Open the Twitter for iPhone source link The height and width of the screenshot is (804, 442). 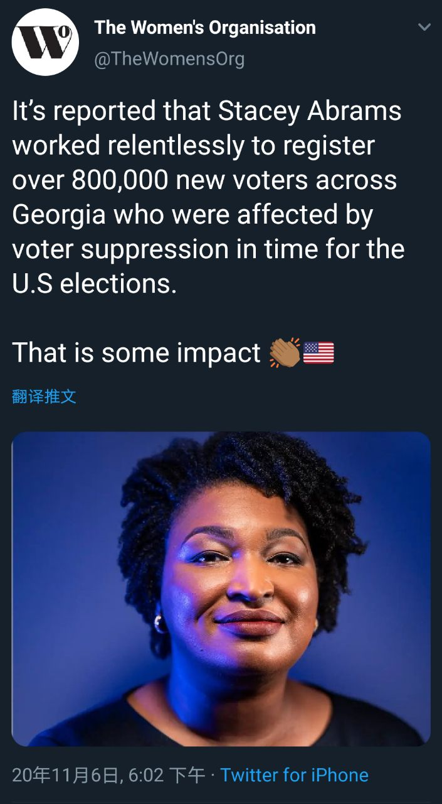pos(294,775)
